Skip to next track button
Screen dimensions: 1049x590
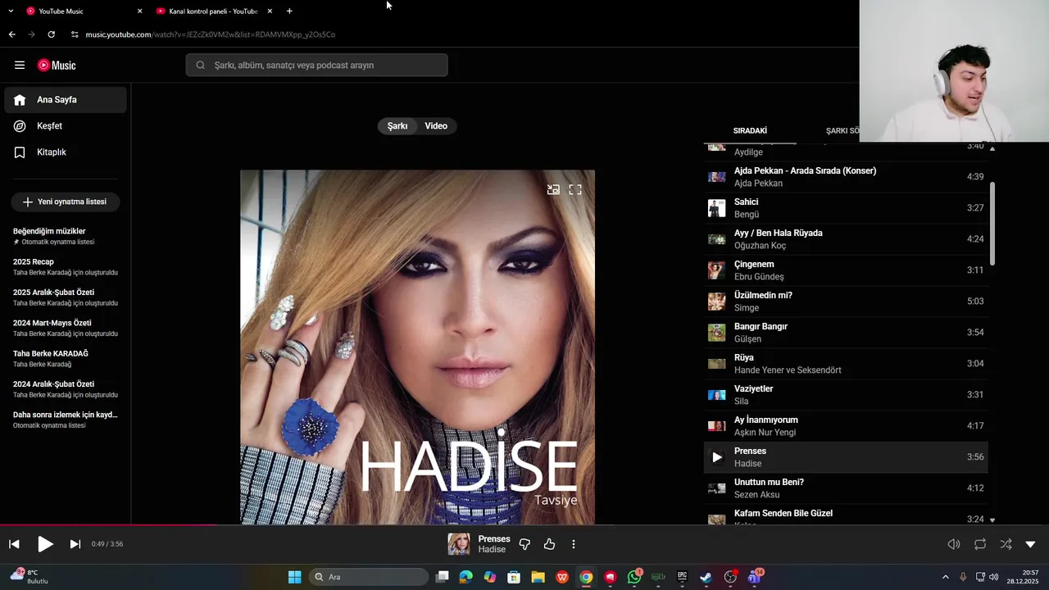point(75,544)
